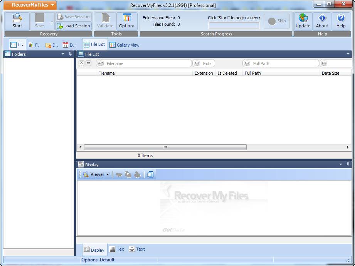
Task: Click the clear filters X icon
Action: (x=81, y=64)
